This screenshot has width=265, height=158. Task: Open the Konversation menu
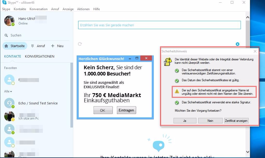coord(38,9)
